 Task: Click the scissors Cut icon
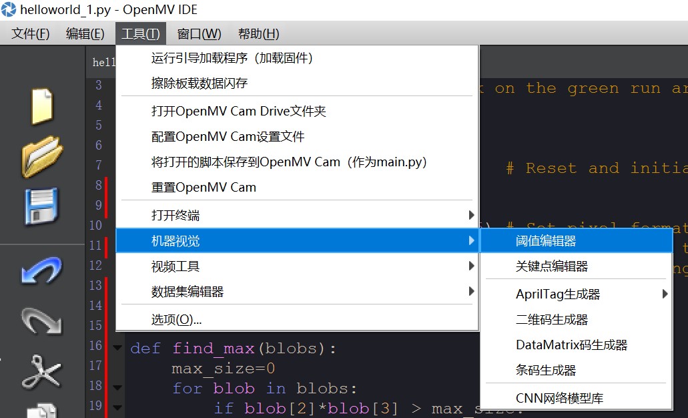click(x=42, y=373)
